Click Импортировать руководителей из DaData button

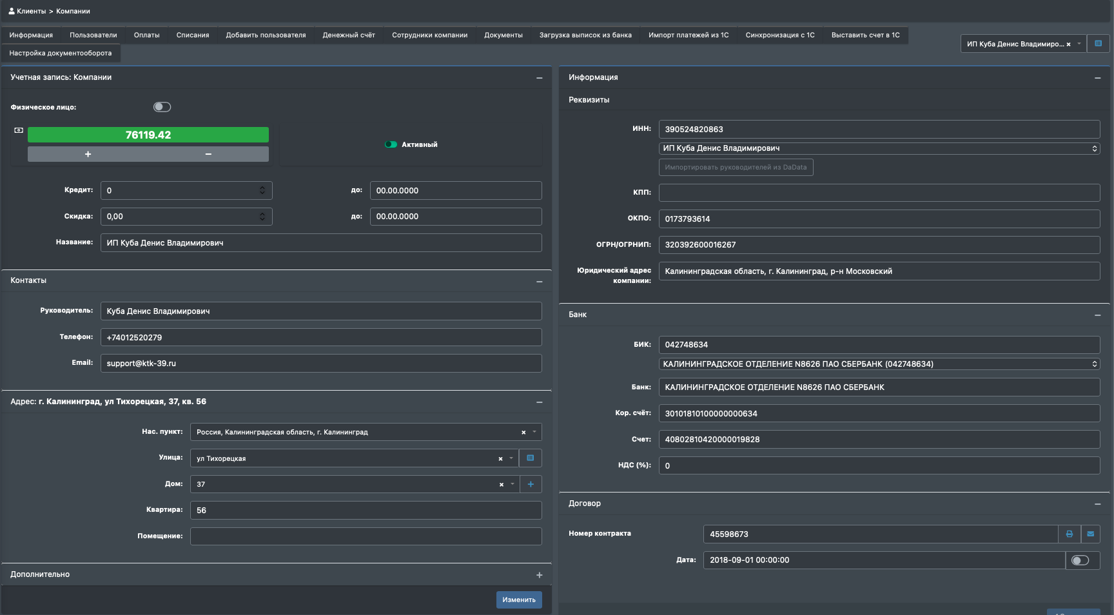[x=736, y=167]
